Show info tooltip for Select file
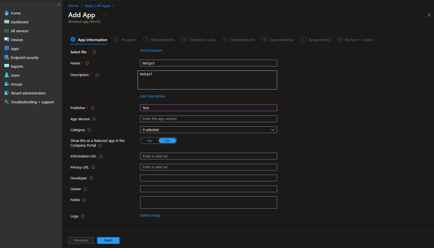Image resolution: width=434 pixels, height=248 pixels. click(x=94, y=52)
